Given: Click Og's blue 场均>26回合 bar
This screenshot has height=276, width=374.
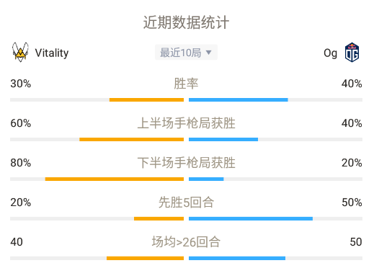Looking at the screenshot, I should point(237,258).
